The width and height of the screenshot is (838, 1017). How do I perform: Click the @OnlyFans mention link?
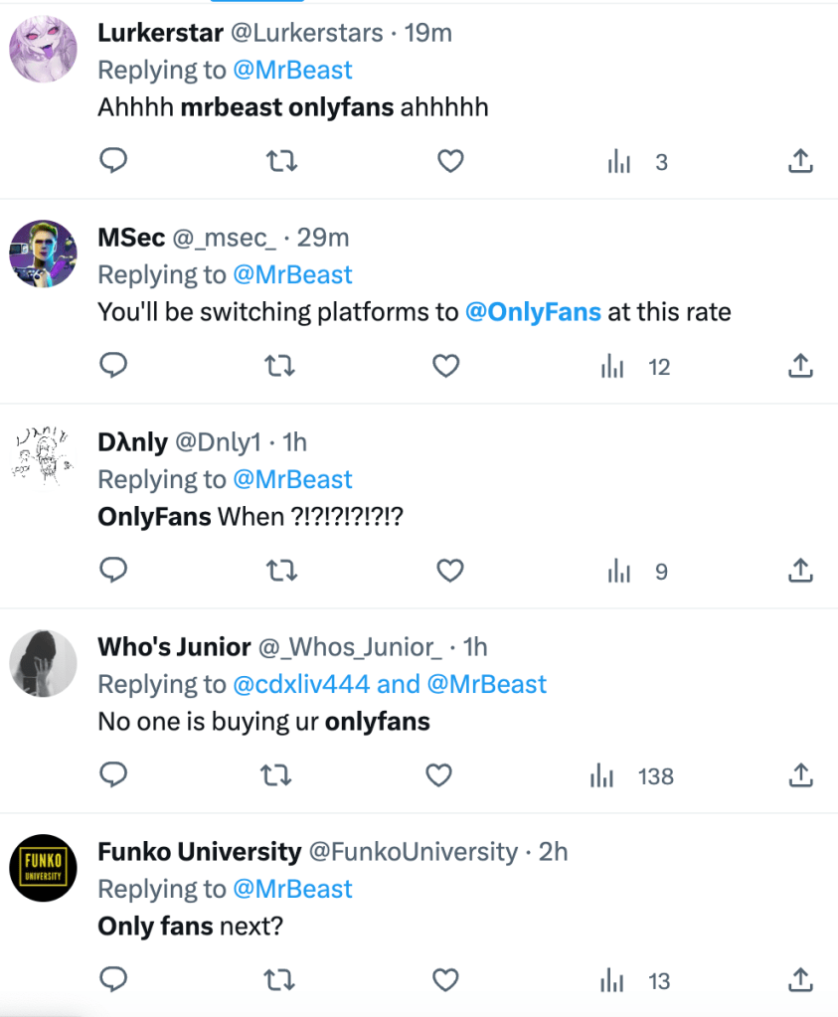pyautogui.click(x=533, y=312)
